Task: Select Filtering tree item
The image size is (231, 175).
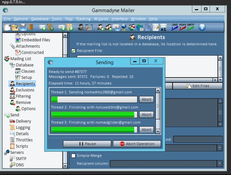Action: [x=23, y=96]
